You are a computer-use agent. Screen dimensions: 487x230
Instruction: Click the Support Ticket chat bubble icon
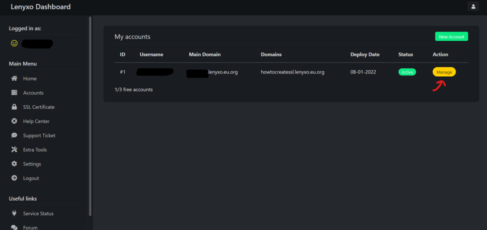[14, 135]
